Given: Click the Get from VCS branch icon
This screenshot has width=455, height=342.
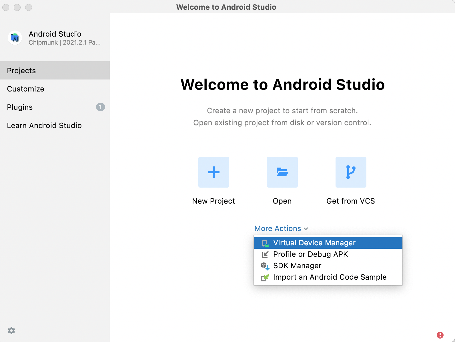Looking at the screenshot, I should 351,172.
